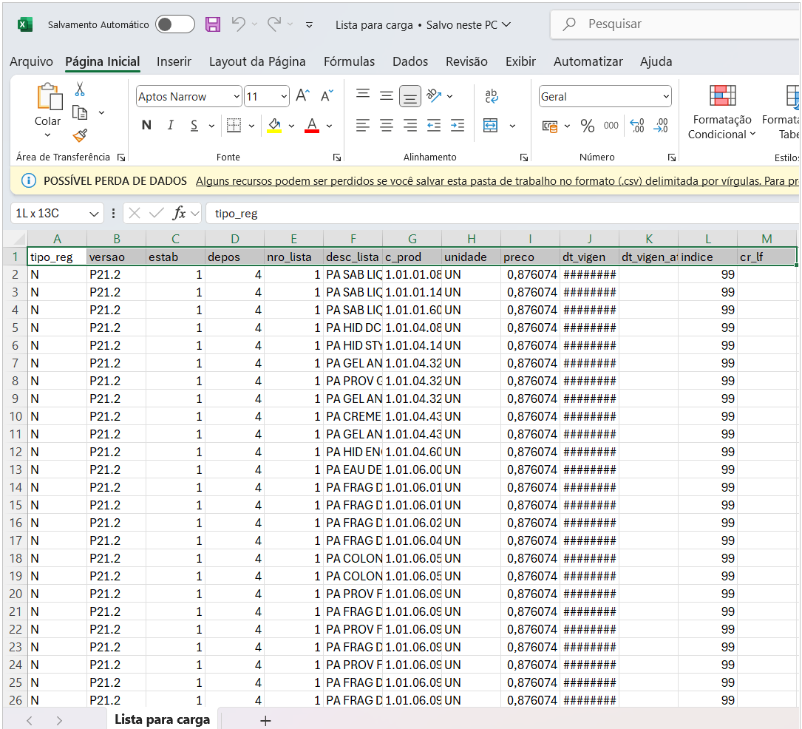Select the Format Painter brush icon
The width and height of the screenshot is (802, 729).
[80, 135]
